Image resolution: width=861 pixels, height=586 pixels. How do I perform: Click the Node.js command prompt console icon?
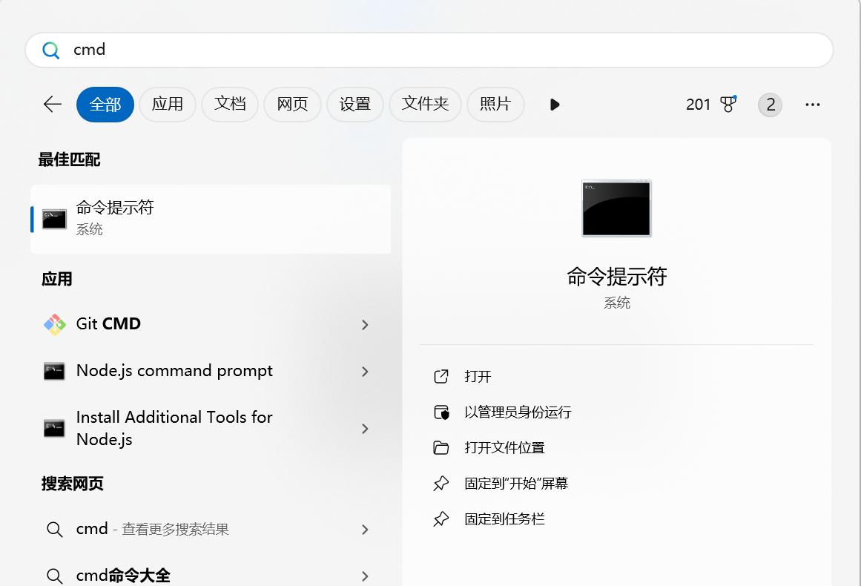click(x=54, y=372)
